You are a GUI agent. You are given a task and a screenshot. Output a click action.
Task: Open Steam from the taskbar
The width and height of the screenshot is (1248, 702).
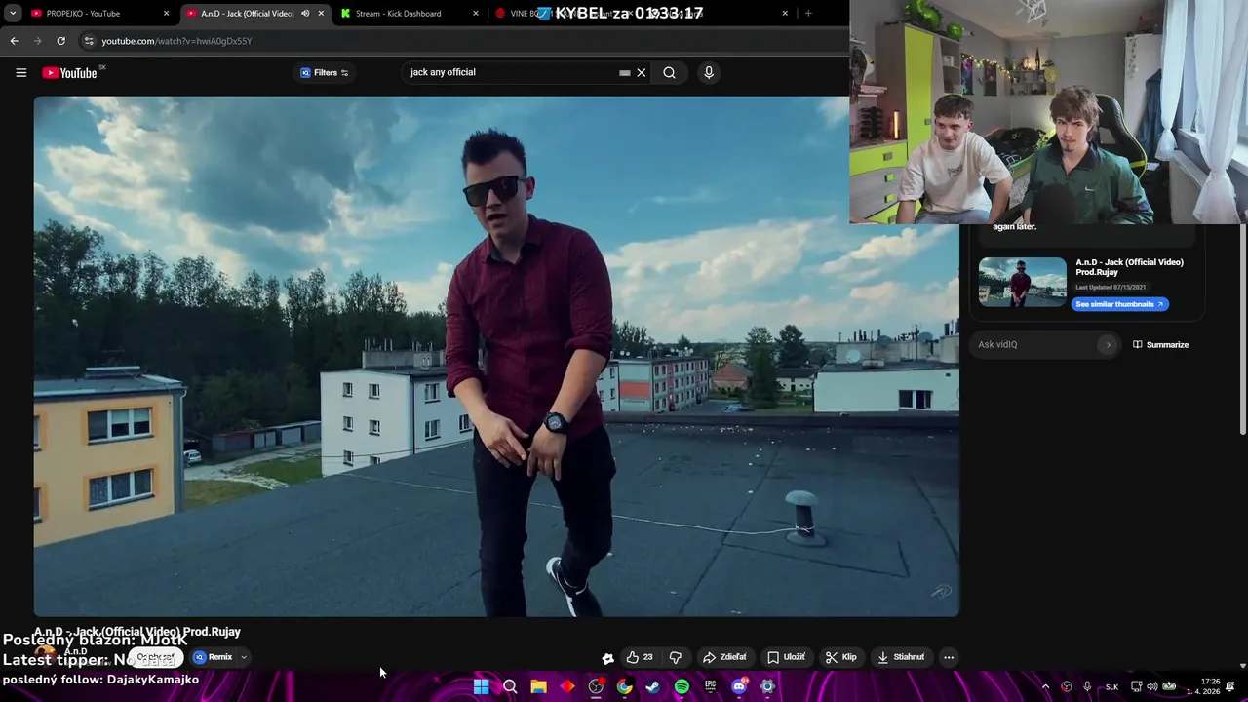652,686
